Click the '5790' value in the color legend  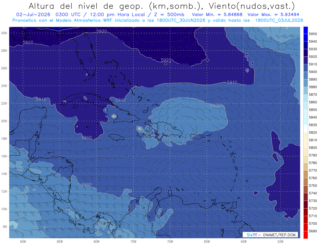(x=313, y=155)
